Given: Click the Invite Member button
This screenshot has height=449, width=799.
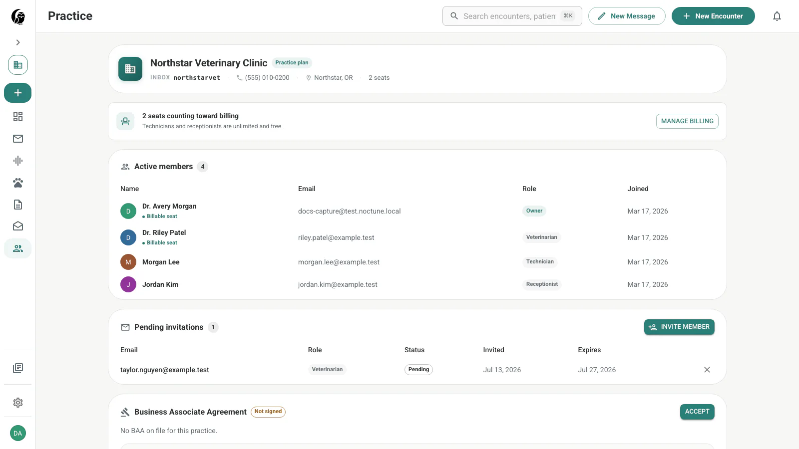Looking at the screenshot, I should click(679, 327).
